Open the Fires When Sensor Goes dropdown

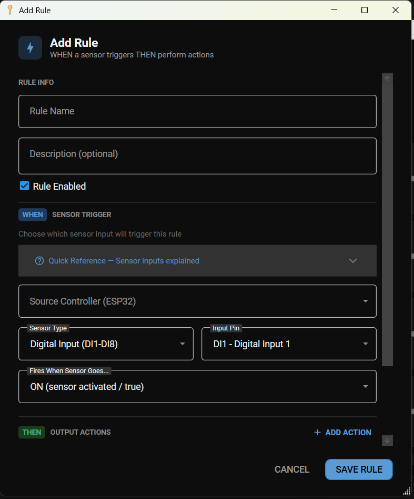coord(197,386)
